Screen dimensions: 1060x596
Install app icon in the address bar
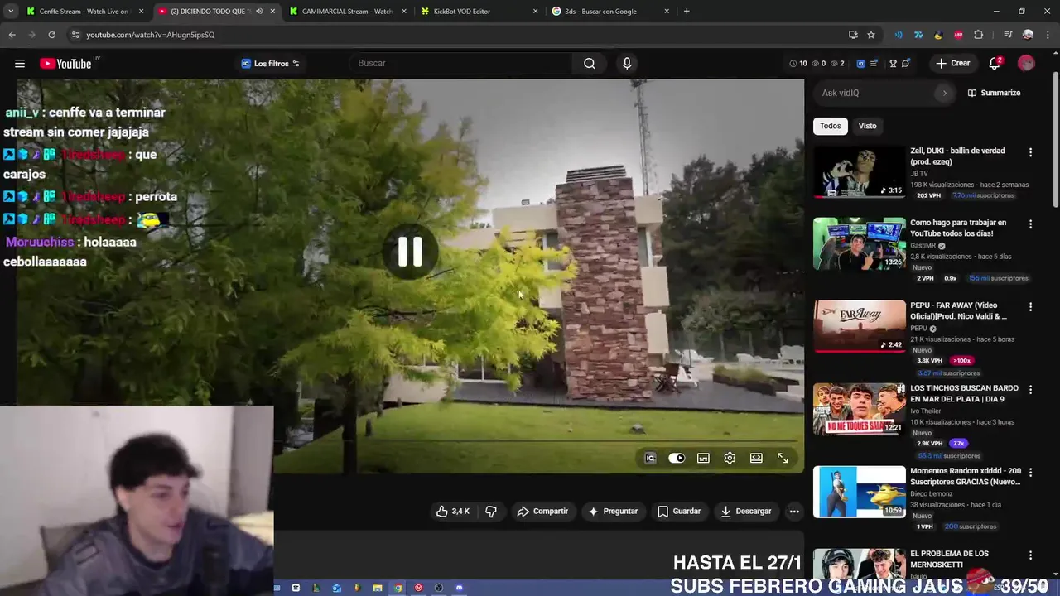[x=853, y=35]
